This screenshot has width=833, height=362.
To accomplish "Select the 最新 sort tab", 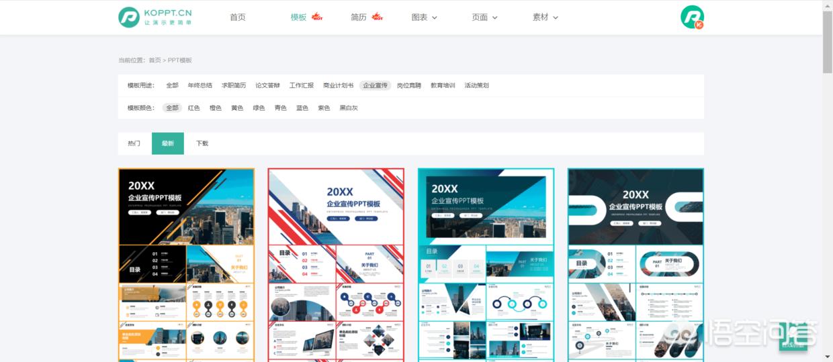I will (x=168, y=143).
